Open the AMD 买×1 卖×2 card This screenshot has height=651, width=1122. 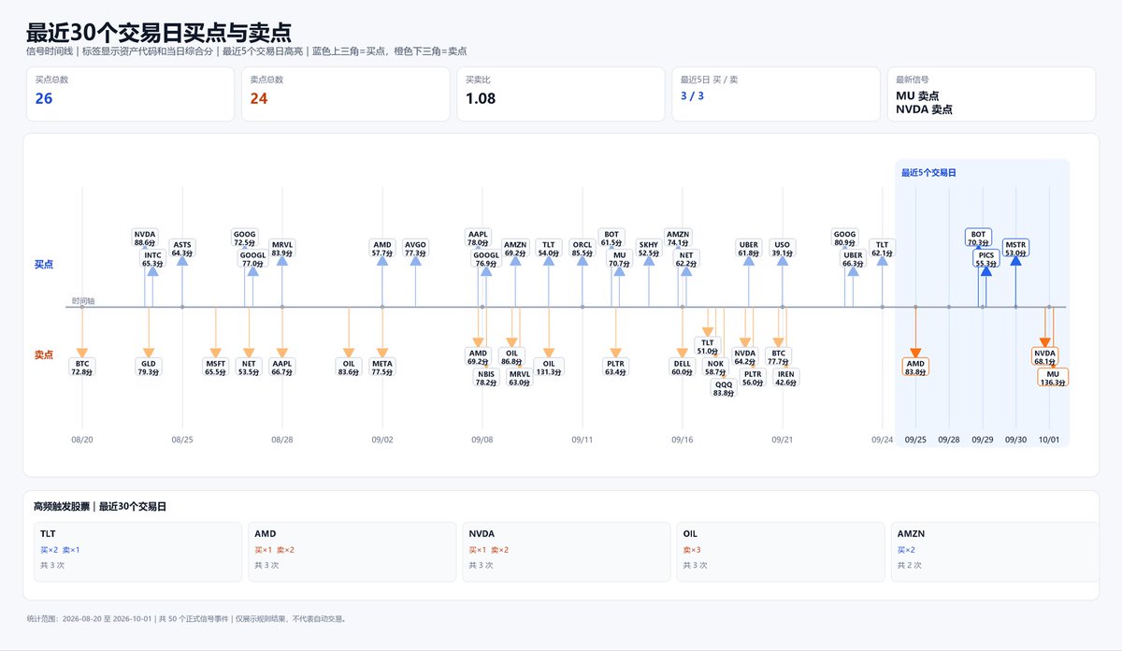[x=352, y=552]
